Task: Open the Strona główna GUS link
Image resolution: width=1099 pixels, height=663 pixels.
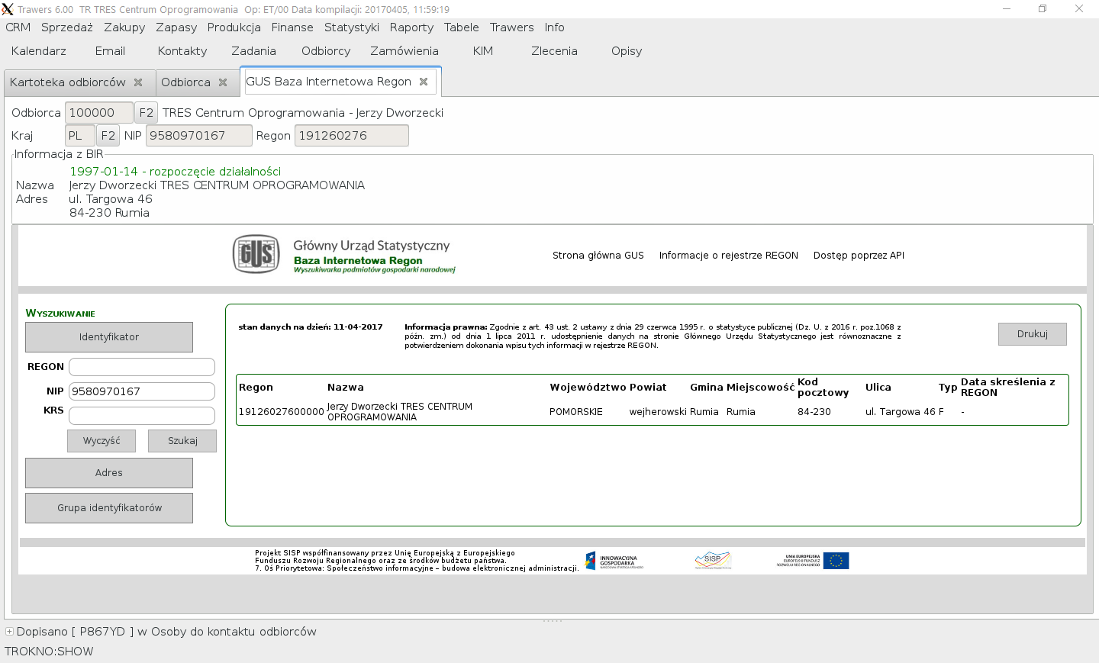Action: click(598, 256)
